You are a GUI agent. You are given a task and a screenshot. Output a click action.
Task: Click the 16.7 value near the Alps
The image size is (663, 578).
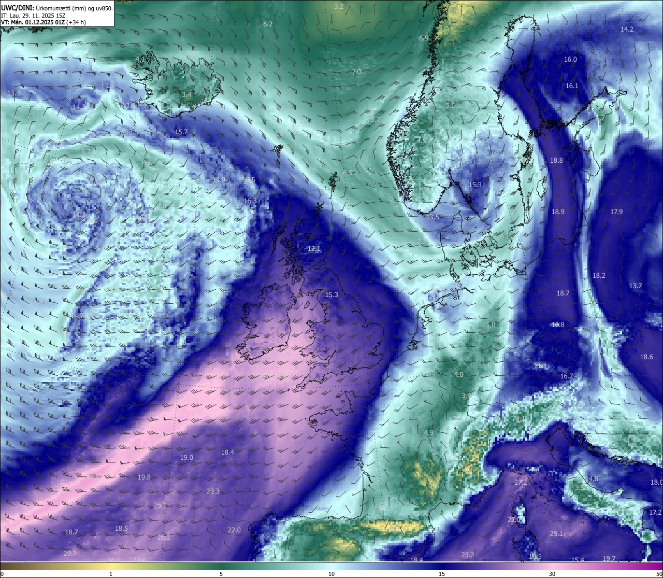click(567, 376)
